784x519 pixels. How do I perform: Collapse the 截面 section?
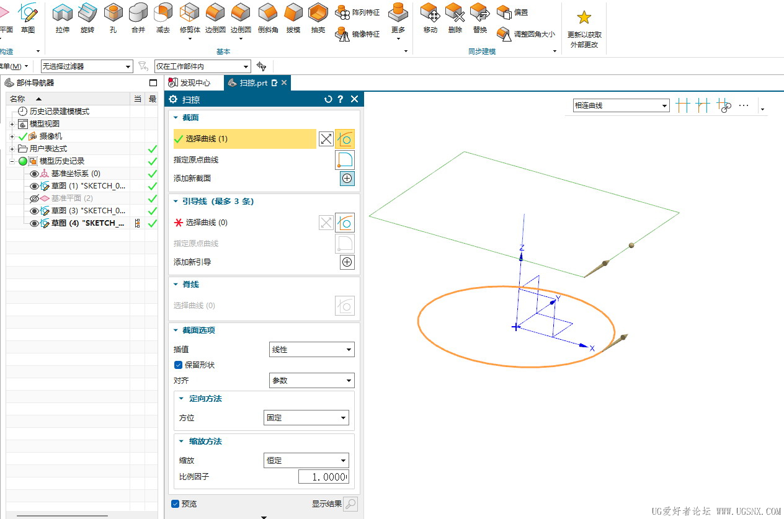click(176, 118)
